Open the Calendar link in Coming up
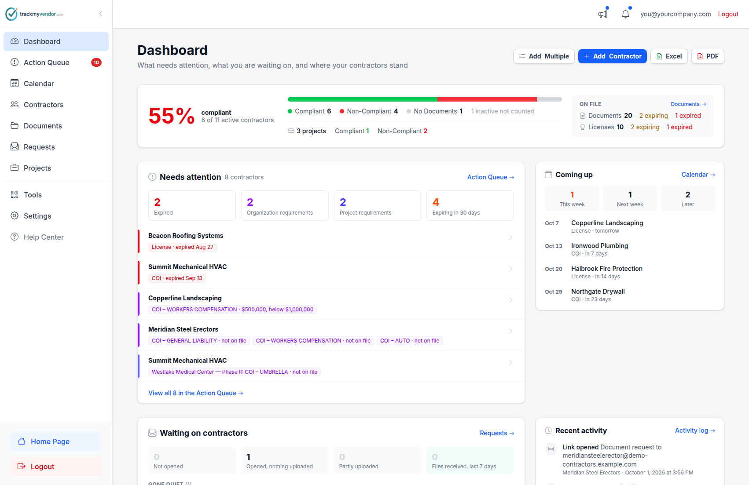Image resolution: width=749 pixels, height=485 pixels. pyautogui.click(x=698, y=175)
